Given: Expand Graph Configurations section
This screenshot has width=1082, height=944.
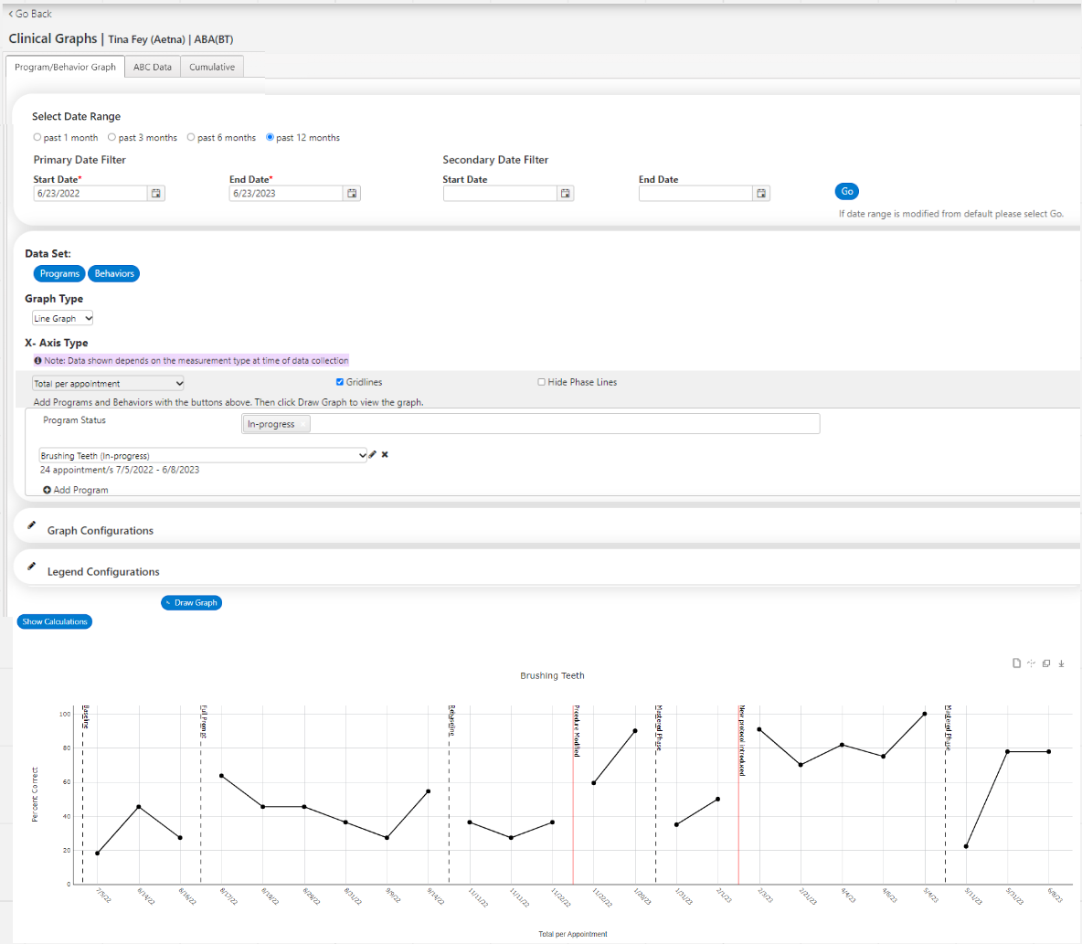Looking at the screenshot, I should [100, 531].
